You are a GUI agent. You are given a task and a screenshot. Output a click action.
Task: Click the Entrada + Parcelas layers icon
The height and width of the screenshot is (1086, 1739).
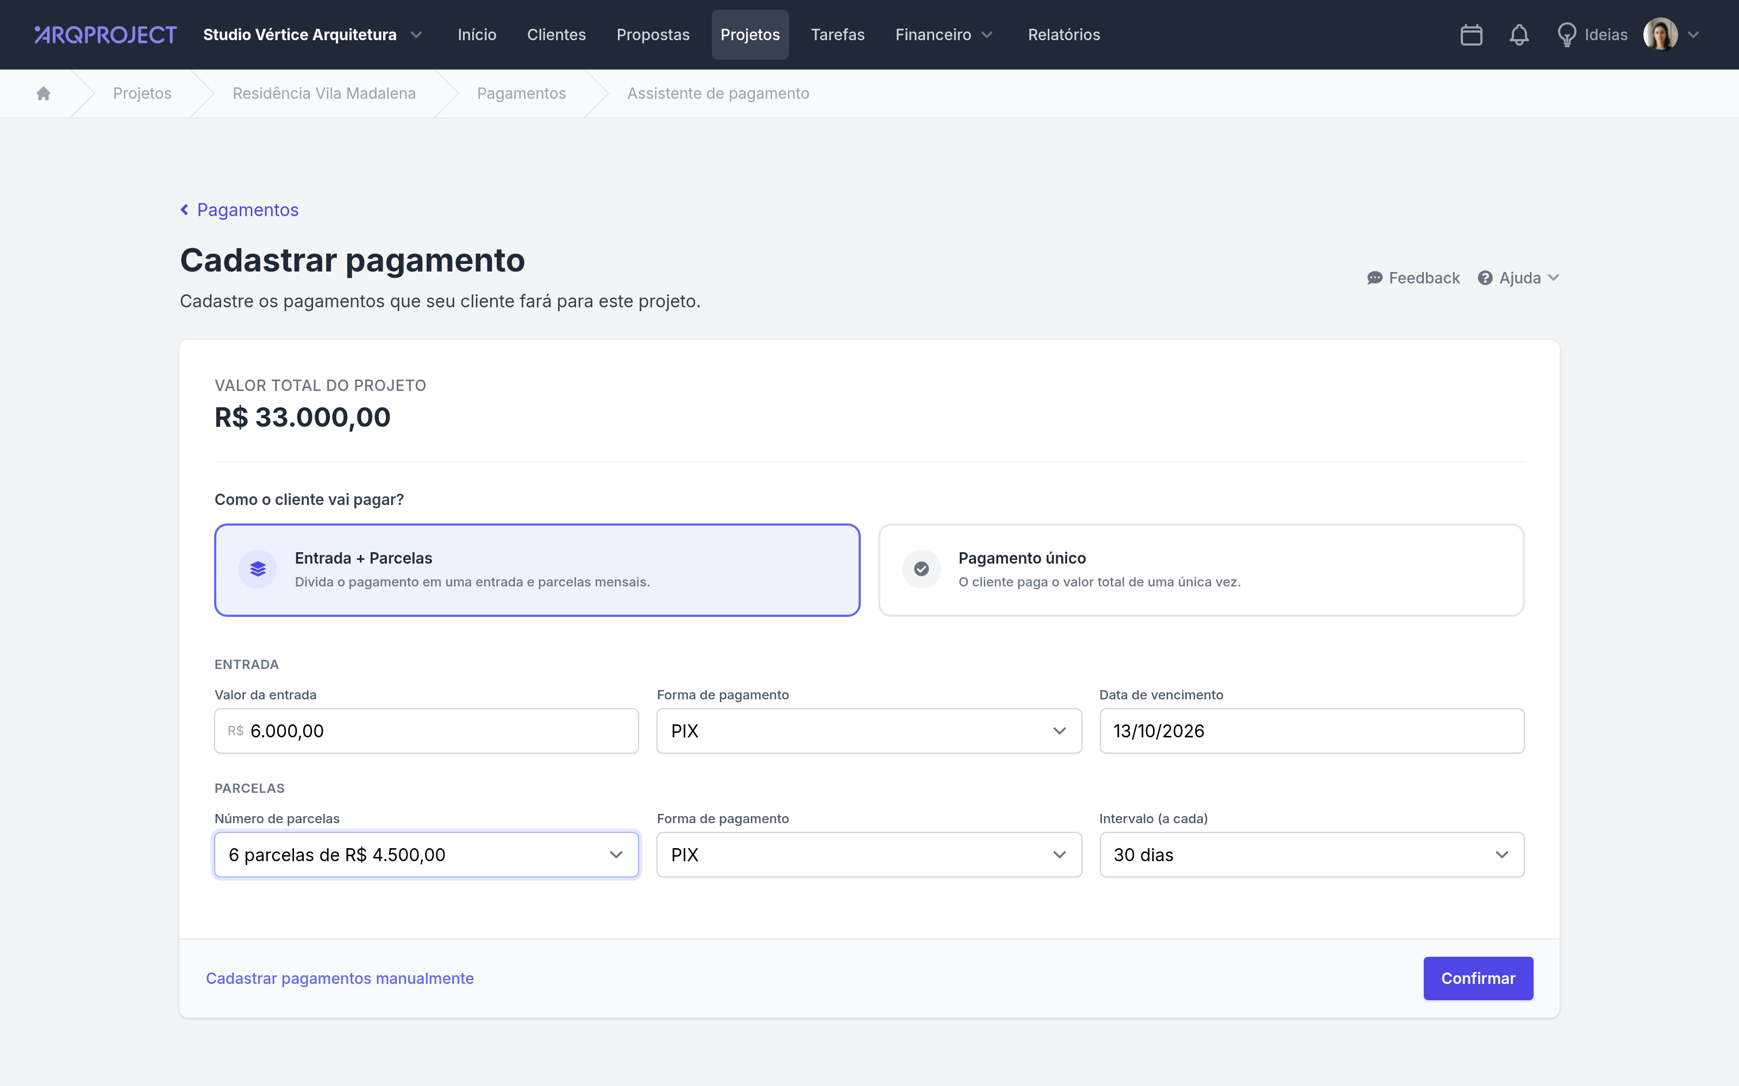point(258,569)
